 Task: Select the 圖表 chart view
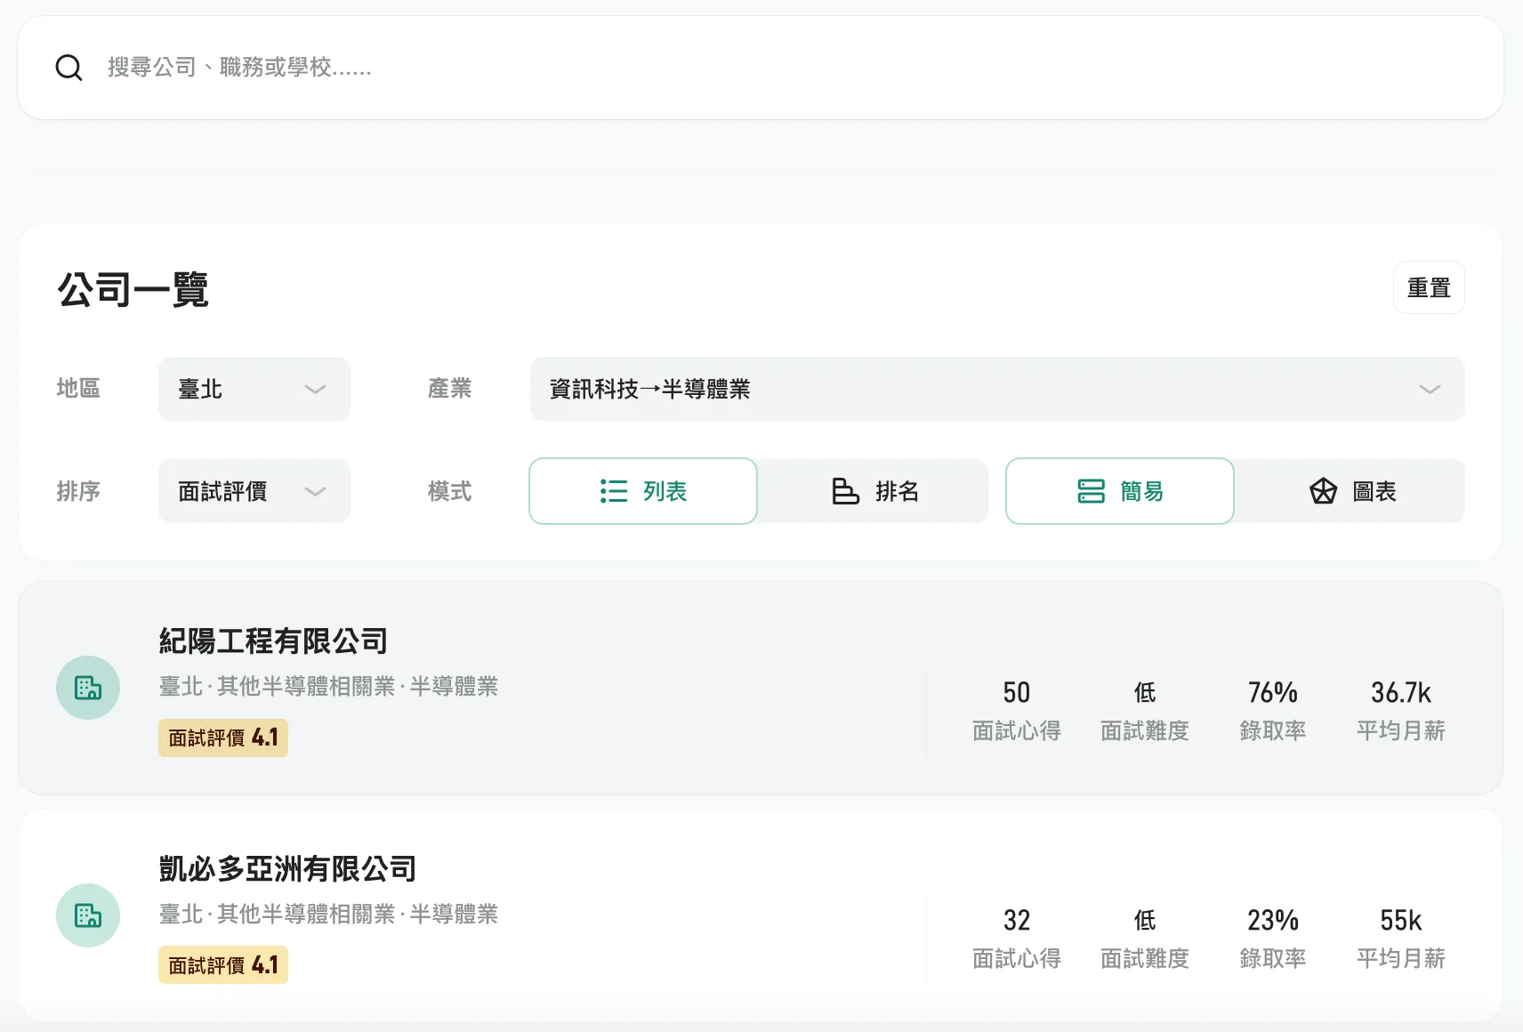(1351, 491)
